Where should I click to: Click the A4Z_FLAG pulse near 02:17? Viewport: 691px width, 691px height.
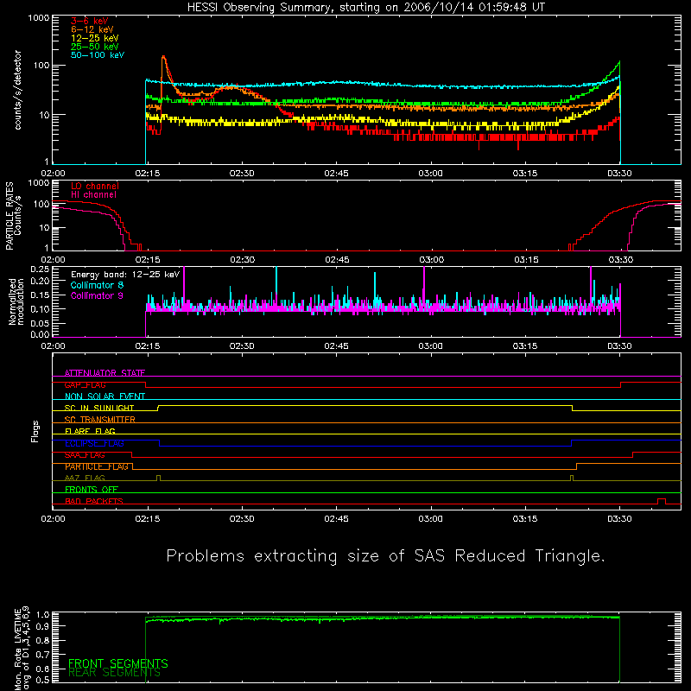(x=159, y=479)
